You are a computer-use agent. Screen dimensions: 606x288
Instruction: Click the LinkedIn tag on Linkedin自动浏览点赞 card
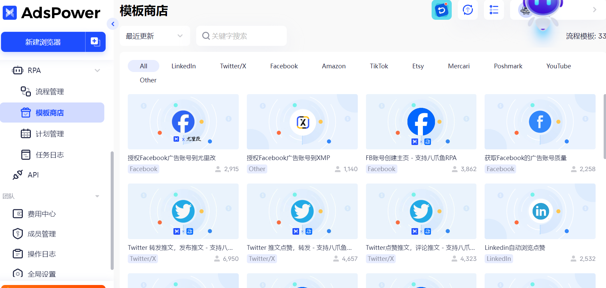(x=499, y=259)
